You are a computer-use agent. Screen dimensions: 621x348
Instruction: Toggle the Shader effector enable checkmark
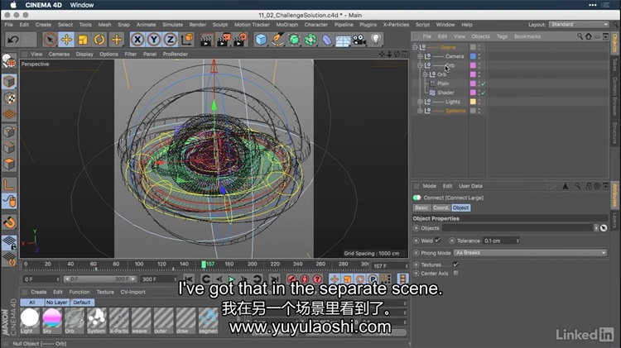click(484, 93)
